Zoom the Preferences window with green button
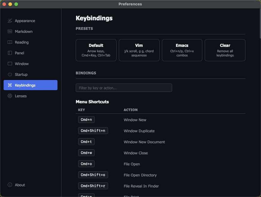Image resolution: width=261 pixels, height=197 pixels. pyautogui.click(x=16, y=4)
